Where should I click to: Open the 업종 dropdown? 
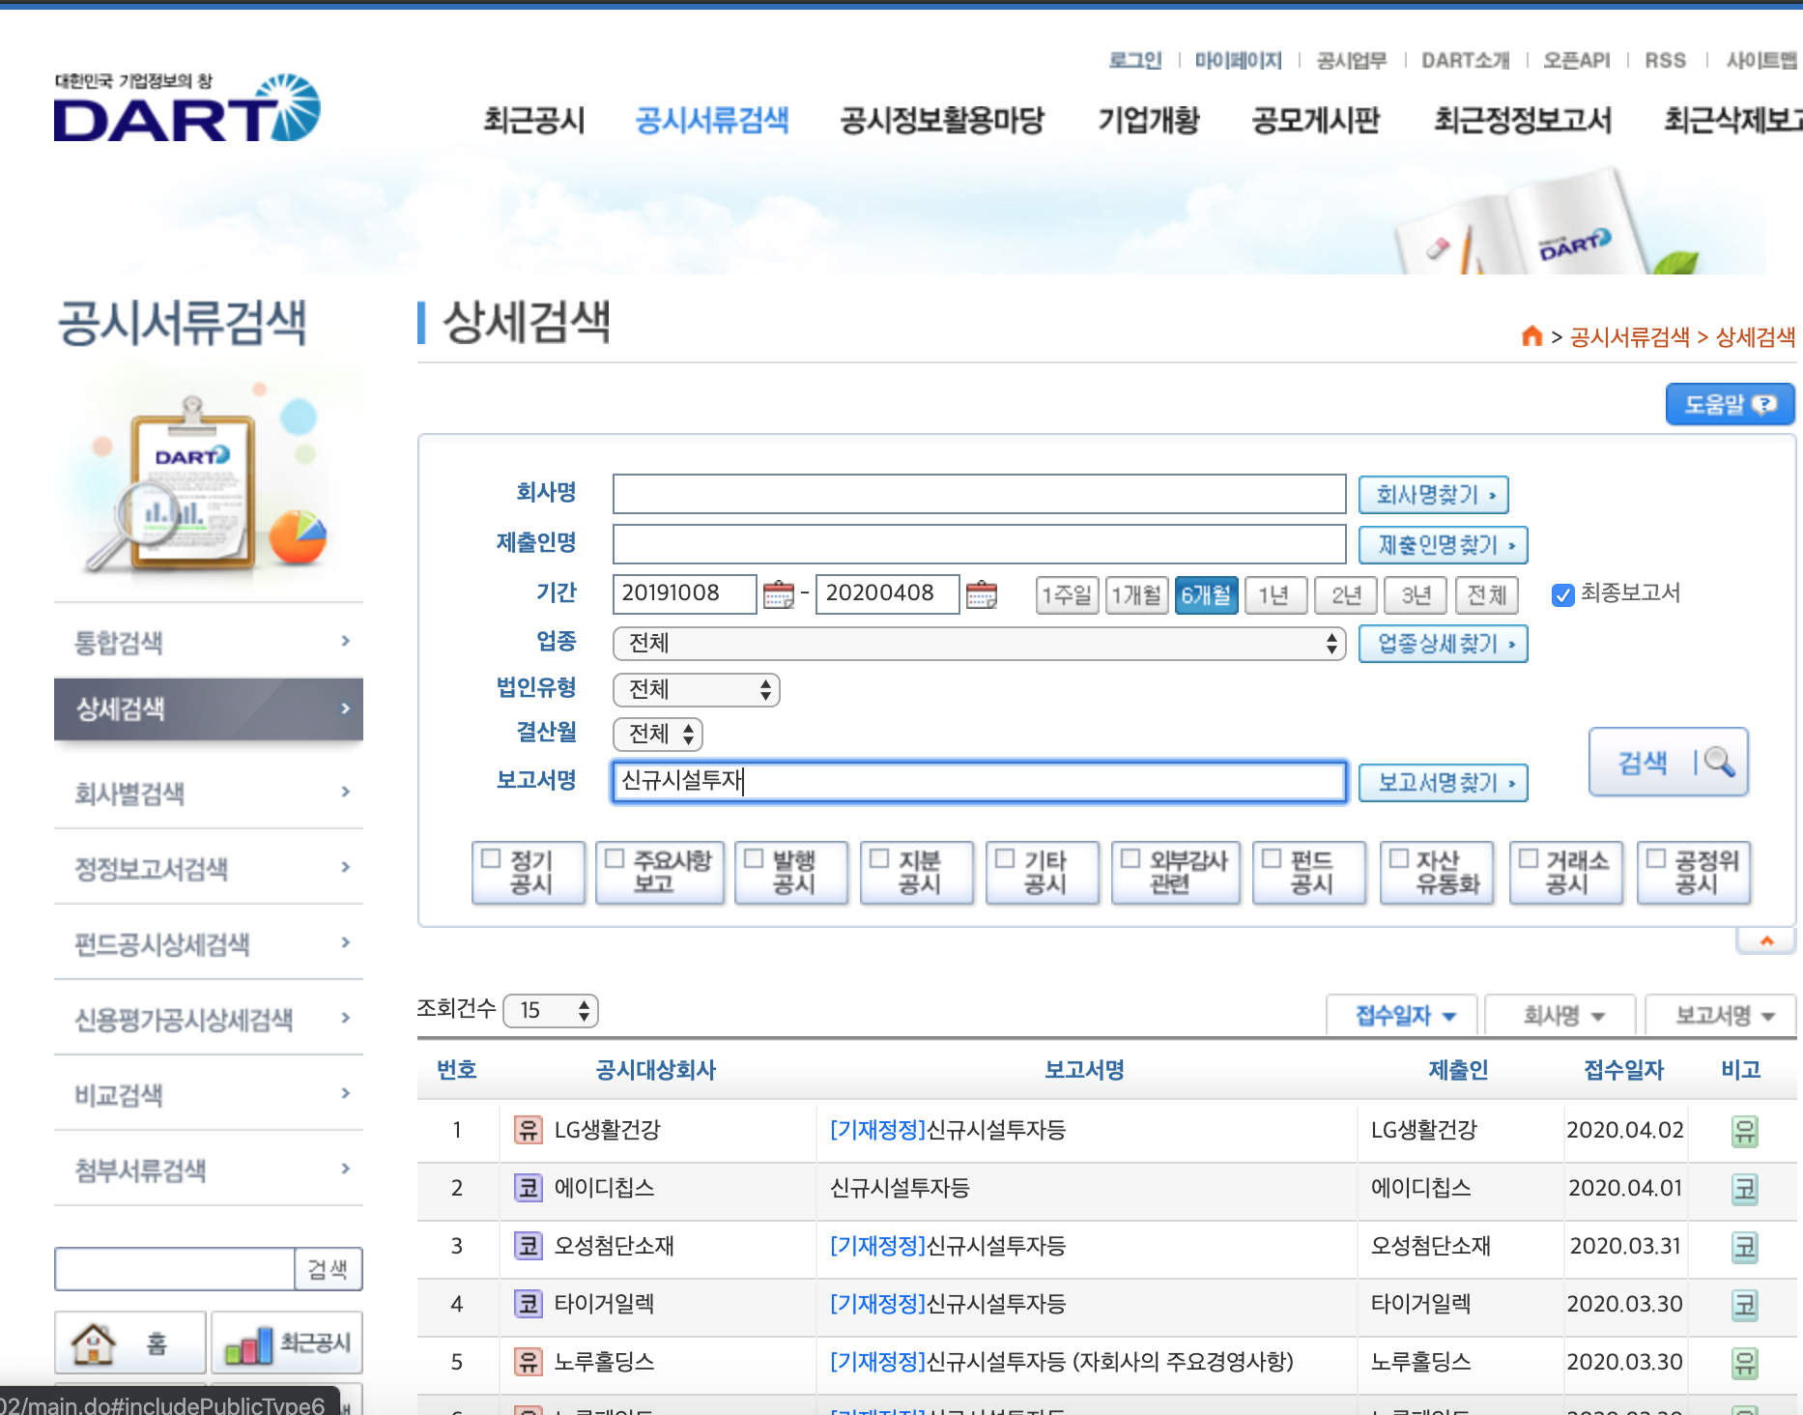pyautogui.click(x=980, y=643)
